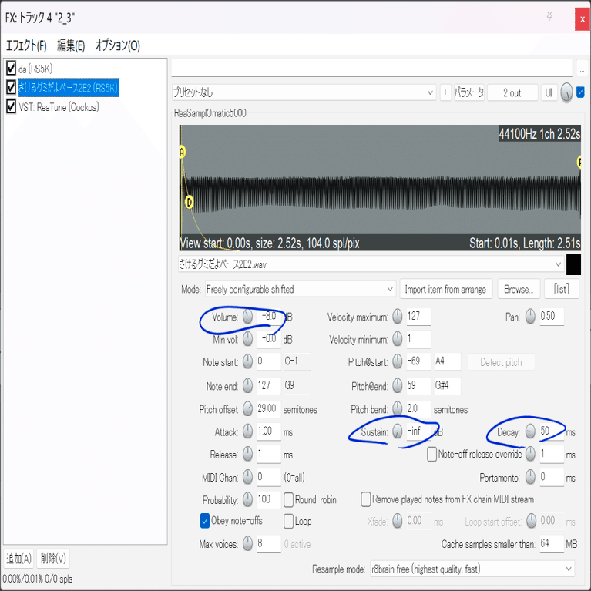Click the Attack knob
The image size is (591, 591).
click(x=247, y=431)
